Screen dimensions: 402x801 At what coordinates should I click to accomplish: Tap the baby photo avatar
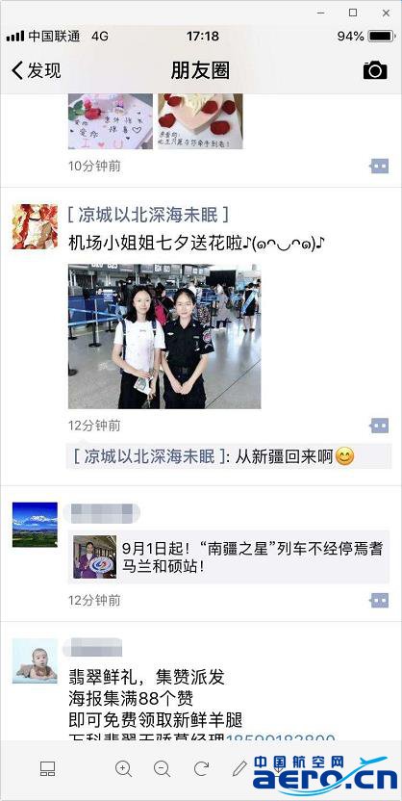(35, 660)
